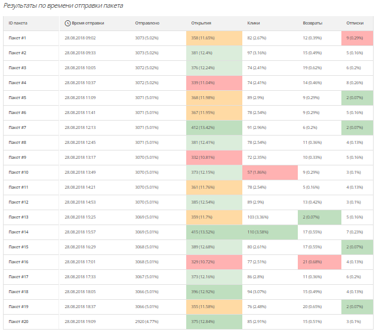
Task: Click the clock icon beside Время отправки
Action: tap(67, 23)
